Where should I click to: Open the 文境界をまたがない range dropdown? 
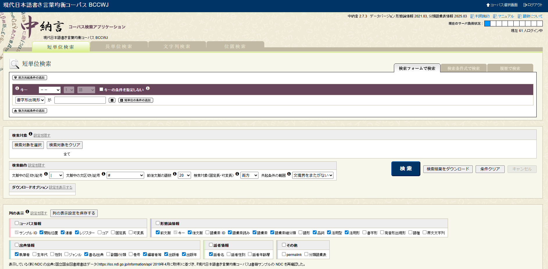coord(313,175)
